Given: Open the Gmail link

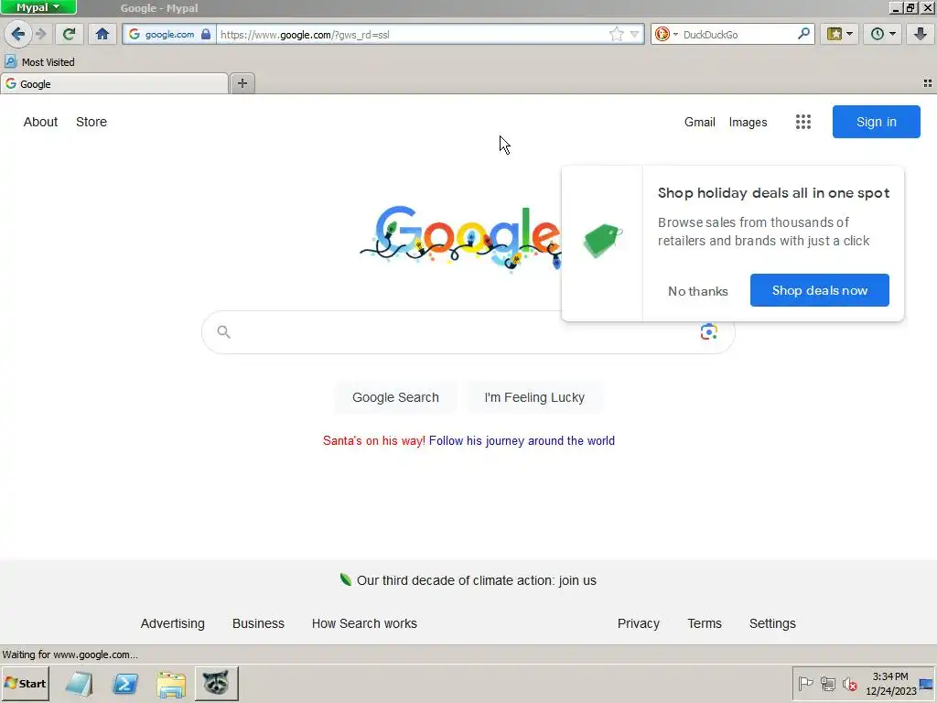Looking at the screenshot, I should [700, 122].
